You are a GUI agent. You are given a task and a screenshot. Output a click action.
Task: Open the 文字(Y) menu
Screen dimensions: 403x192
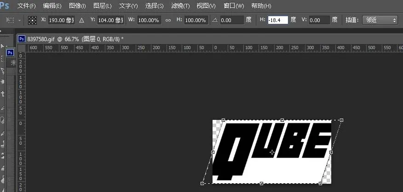128,6
